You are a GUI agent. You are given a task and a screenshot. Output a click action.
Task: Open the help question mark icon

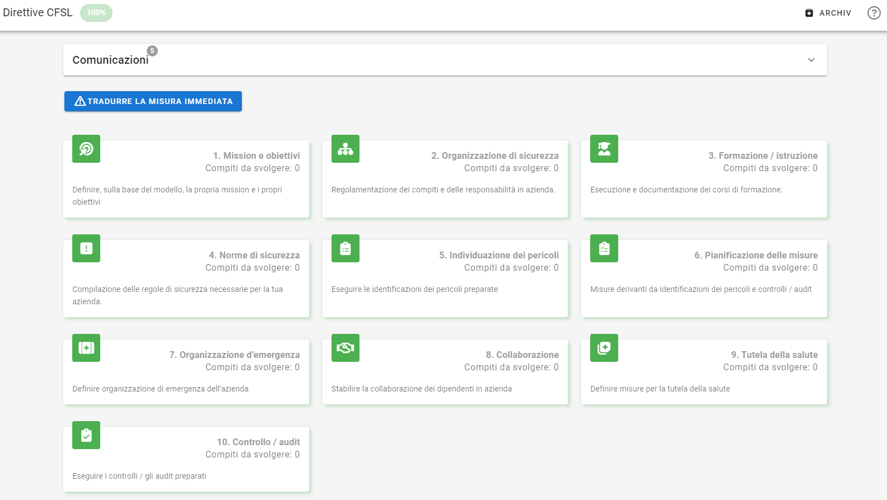pos(874,13)
